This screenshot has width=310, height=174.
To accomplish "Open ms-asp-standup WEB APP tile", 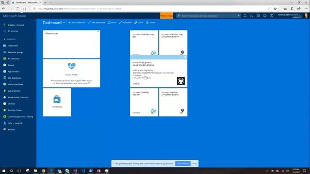I will point(144,102).
